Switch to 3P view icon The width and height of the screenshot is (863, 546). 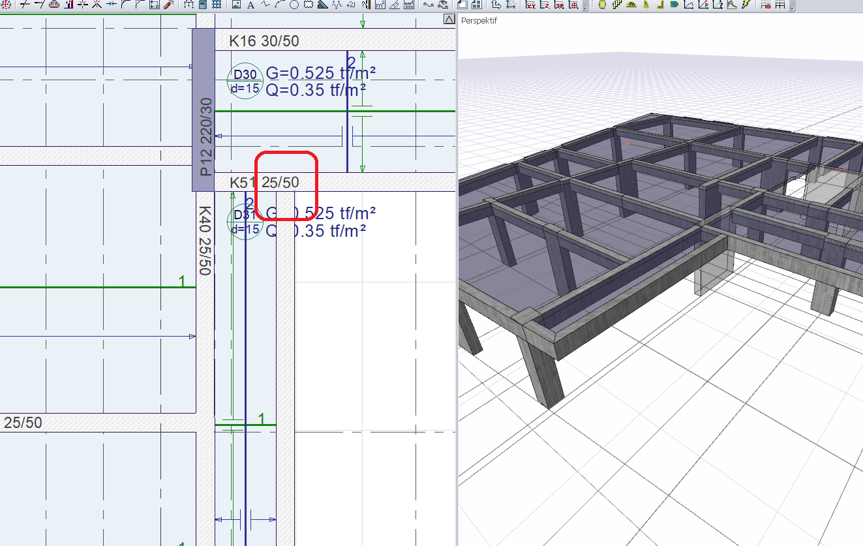coord(560,5)
